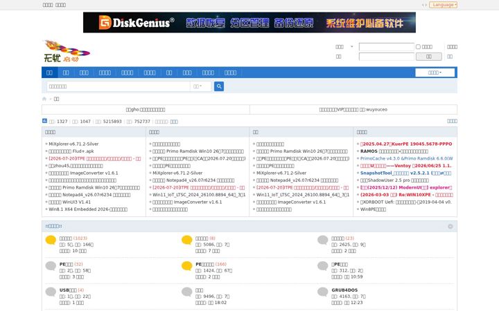Open the WinUI3 V1.41 thread
Viewport: 499px width, 311px height.
[x=70, y=202]
